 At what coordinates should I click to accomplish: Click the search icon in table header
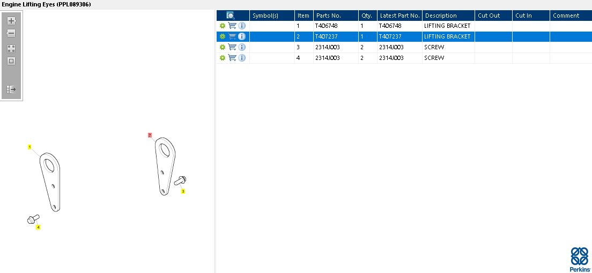point(231,16)
